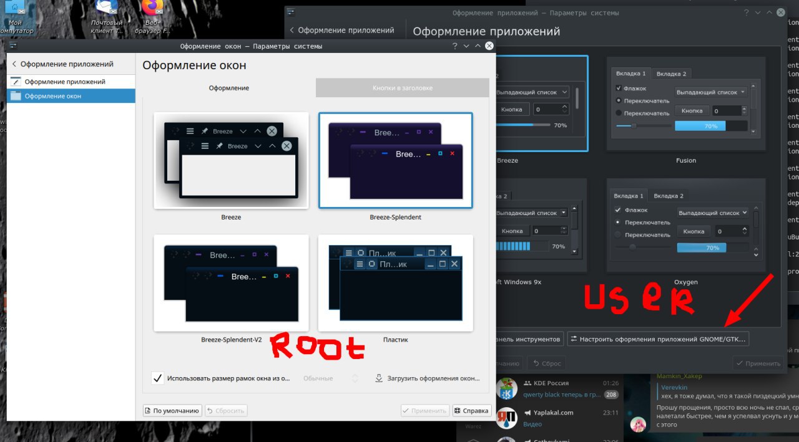Click the slider in Oxygen preview
This screenshot has height=442, width=799.
(x=643, y=247)
